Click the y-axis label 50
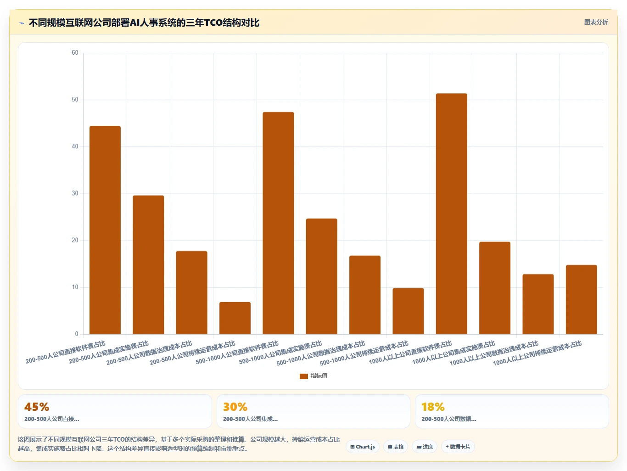 [75, 100]
